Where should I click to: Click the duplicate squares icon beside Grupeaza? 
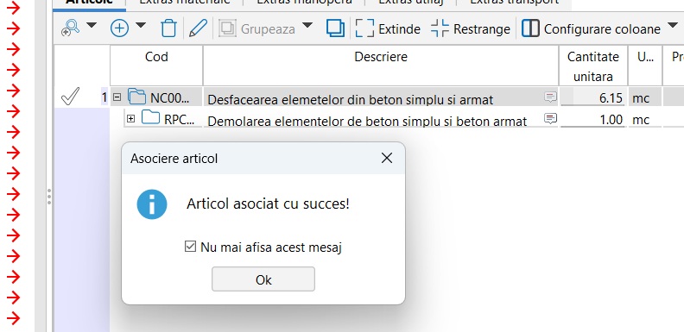335,28
